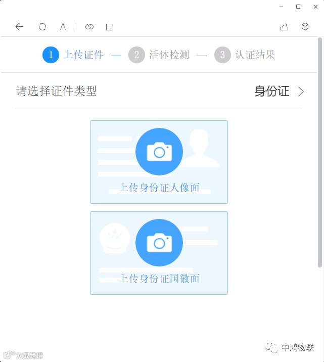Open font size settings via the A icon
This screenshot has height=362, width=324.
(63, 27)
